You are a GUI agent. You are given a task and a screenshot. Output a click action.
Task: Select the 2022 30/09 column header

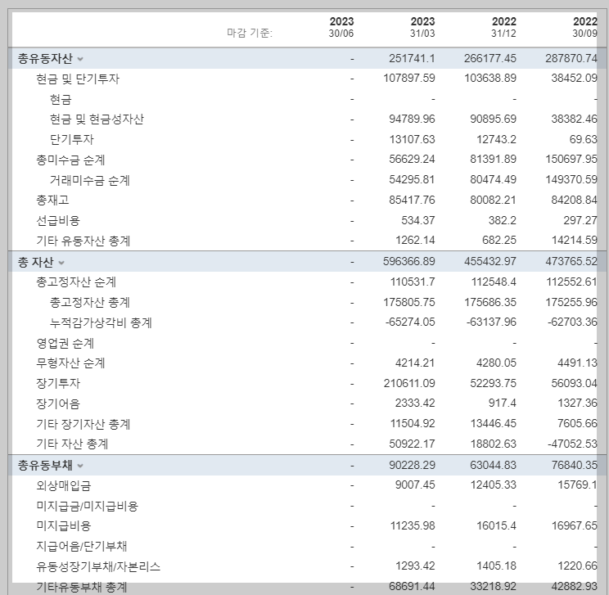pyautogui.click(x=584, y=27)
